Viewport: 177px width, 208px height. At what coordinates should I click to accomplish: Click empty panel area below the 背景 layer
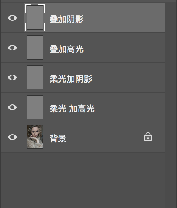click(x=83, y=180)
